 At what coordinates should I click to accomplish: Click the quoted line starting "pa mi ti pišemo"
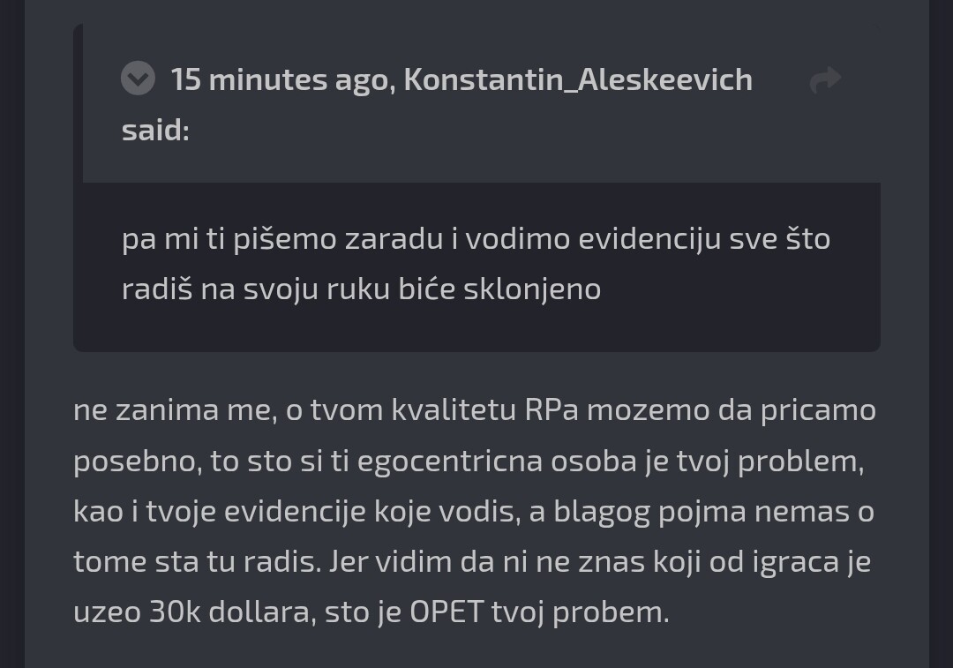point(476,239)
